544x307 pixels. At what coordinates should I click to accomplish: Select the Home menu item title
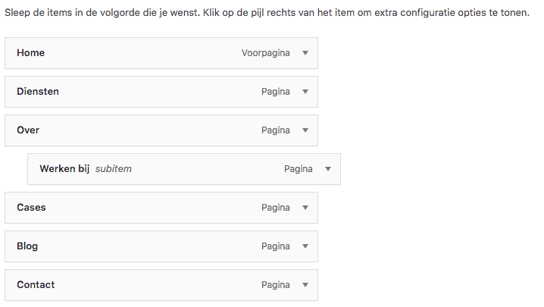30,53
